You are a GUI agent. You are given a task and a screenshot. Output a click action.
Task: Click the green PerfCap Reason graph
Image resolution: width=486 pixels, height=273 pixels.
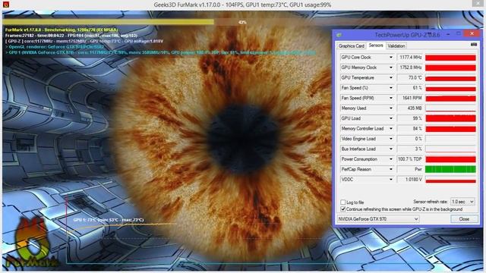[x=450, y=169]
